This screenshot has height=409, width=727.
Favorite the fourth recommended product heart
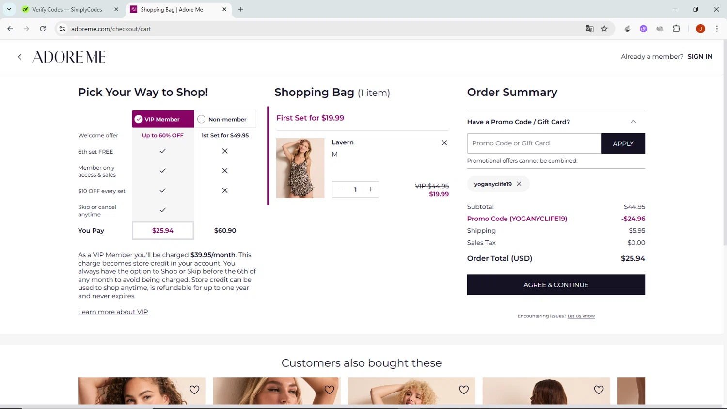(x=599, y=390)
